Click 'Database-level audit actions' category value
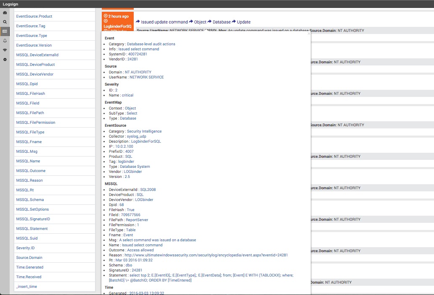This screenshot has height=295, width=434. click(151, 44)
